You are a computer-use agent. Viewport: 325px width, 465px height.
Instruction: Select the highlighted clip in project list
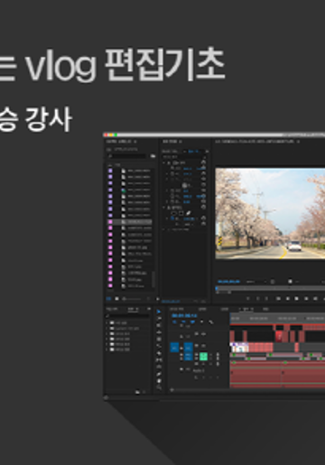pyautogui.click(x=130, y=221)
